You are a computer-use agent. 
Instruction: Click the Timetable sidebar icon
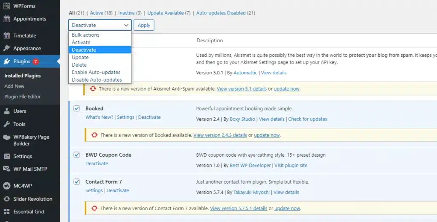click(x=7, y=36)
